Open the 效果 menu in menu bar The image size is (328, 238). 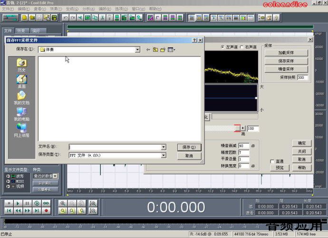[56, 9]
